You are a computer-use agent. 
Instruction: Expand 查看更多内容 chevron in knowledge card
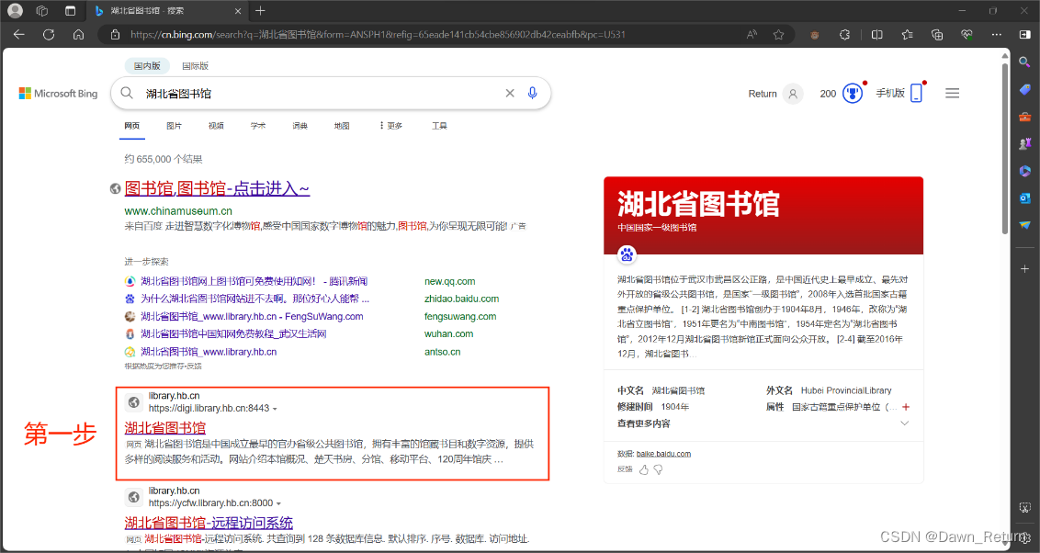904,423
